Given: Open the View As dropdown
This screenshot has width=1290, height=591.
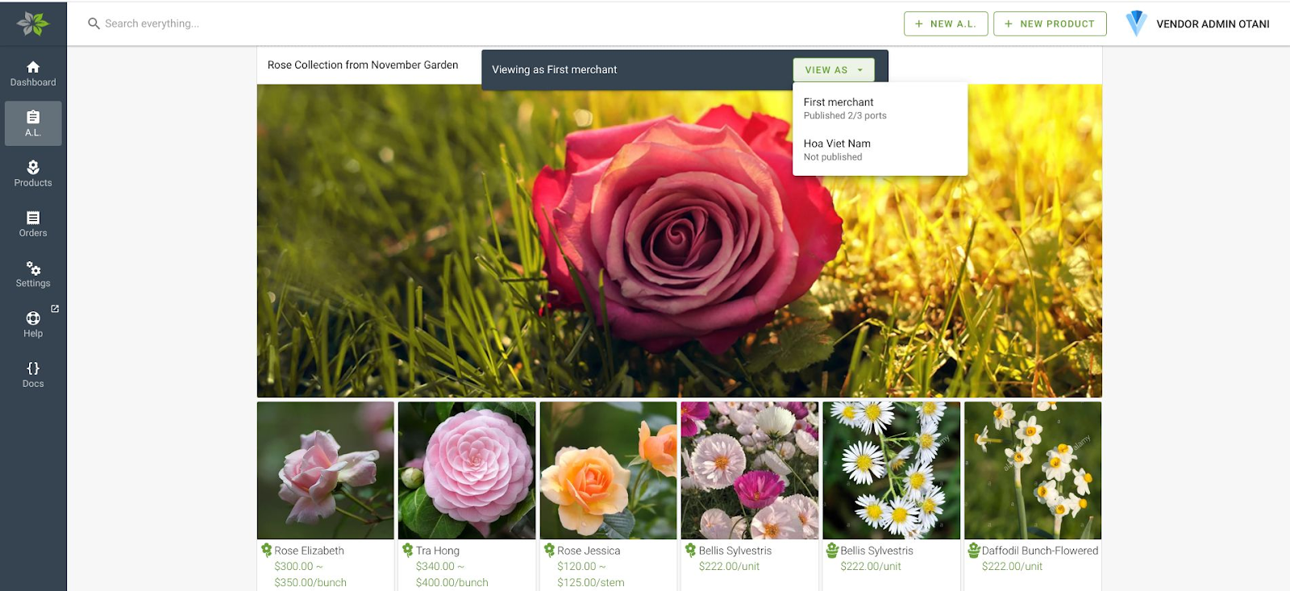Looking at the screenshot, I should tap(834, 70).
